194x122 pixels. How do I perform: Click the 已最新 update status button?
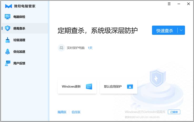(x=174, y=112)
